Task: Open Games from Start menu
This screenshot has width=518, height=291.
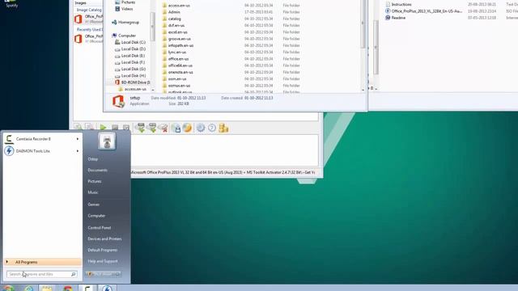Action: tap(94, 205)
